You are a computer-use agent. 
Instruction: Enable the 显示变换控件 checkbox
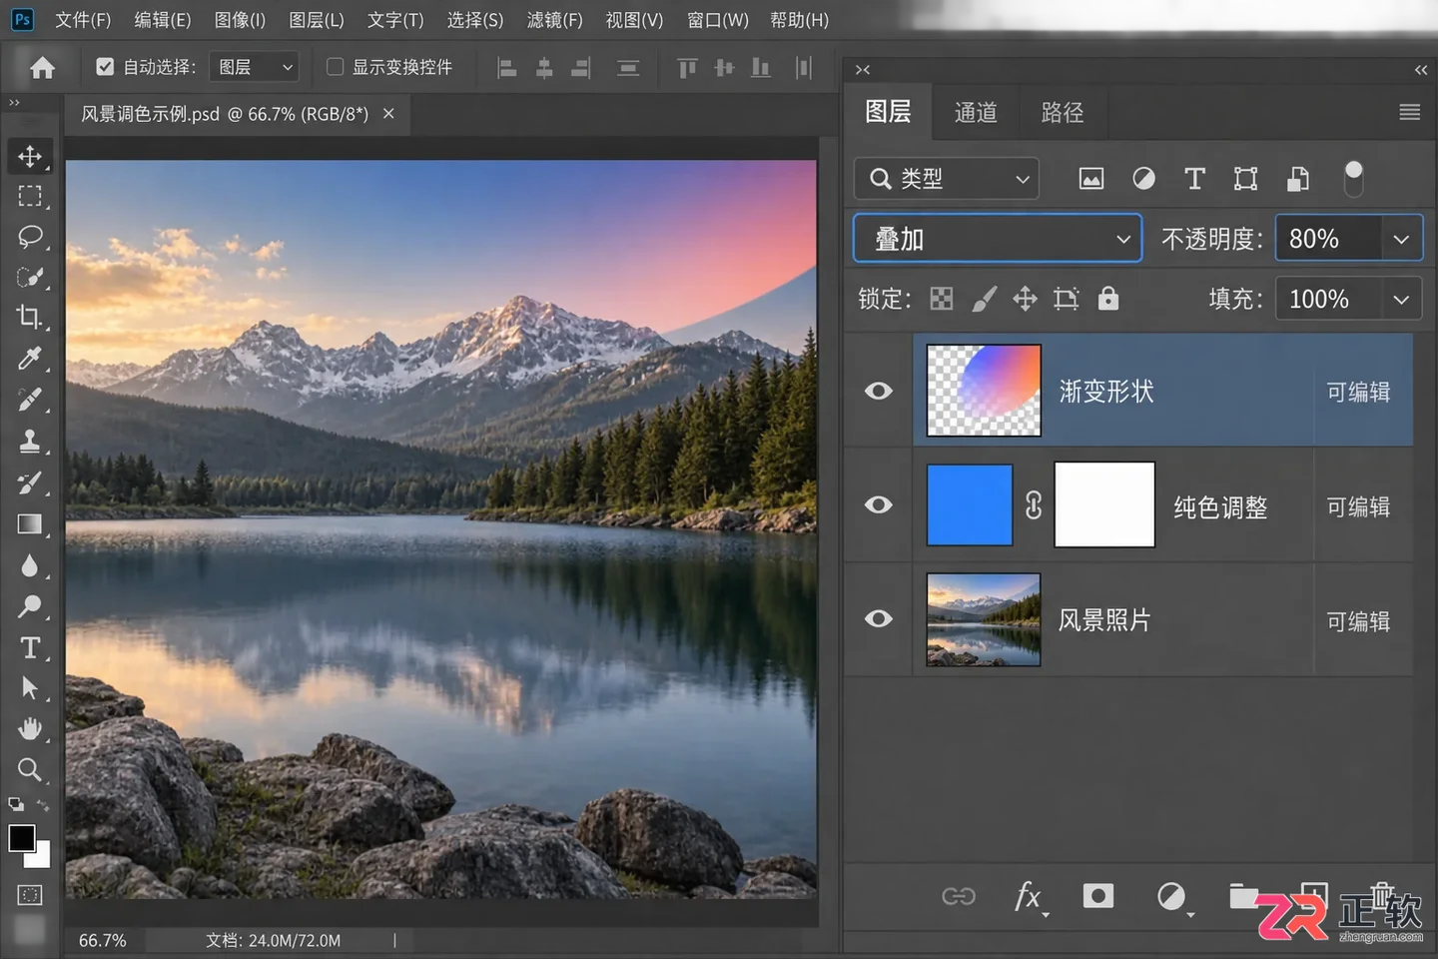336,67
